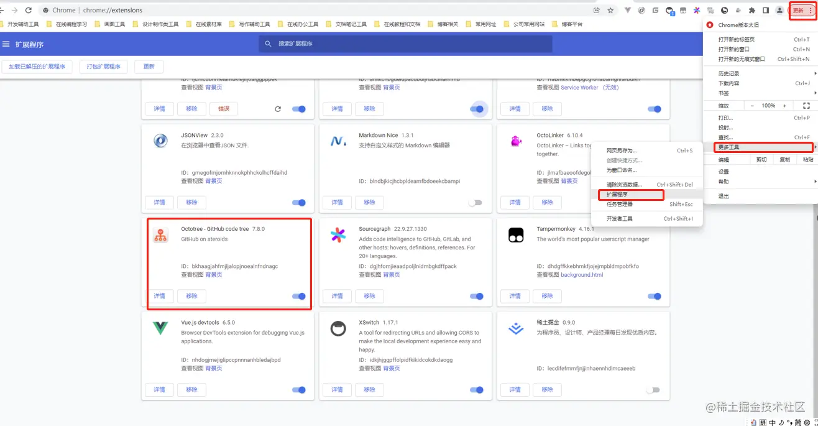Screen dimensions: 818x426
Task: Click the Sourcegraph colorful star toolbar icon
Action: coord(697,10)
